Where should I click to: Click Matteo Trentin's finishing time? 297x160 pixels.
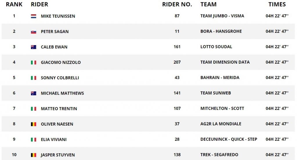(x=277, y=108)
